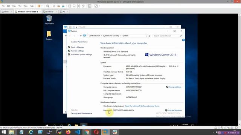The height and width of the screenshot is (135, 241).
Task: Select the WORKGROUP value text
Action: [131, 97]
